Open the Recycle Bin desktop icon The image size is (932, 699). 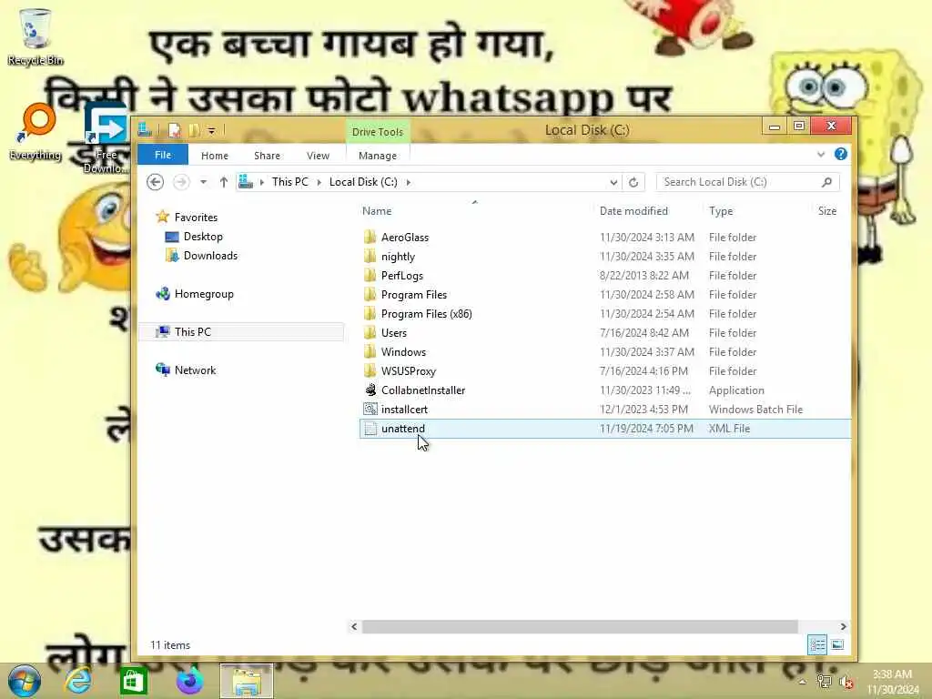pos(35,36)
